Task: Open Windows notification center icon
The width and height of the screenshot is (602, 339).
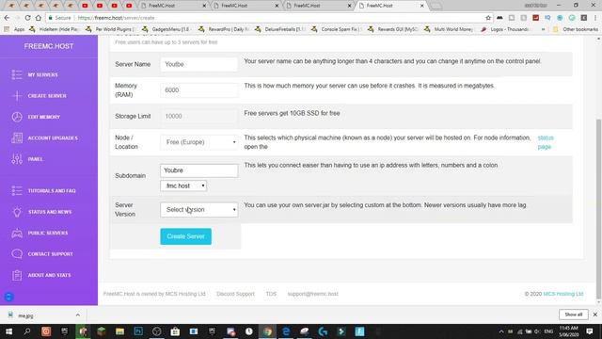Action: pos(590,331)
